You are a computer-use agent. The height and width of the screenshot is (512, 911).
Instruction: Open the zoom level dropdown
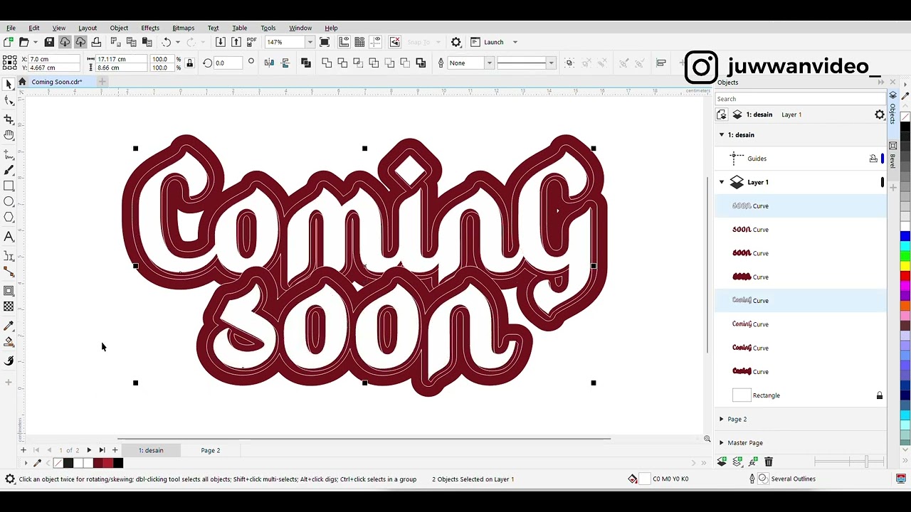[310, 43]
